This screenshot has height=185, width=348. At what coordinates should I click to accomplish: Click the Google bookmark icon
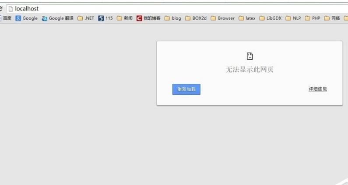(18, 18)
